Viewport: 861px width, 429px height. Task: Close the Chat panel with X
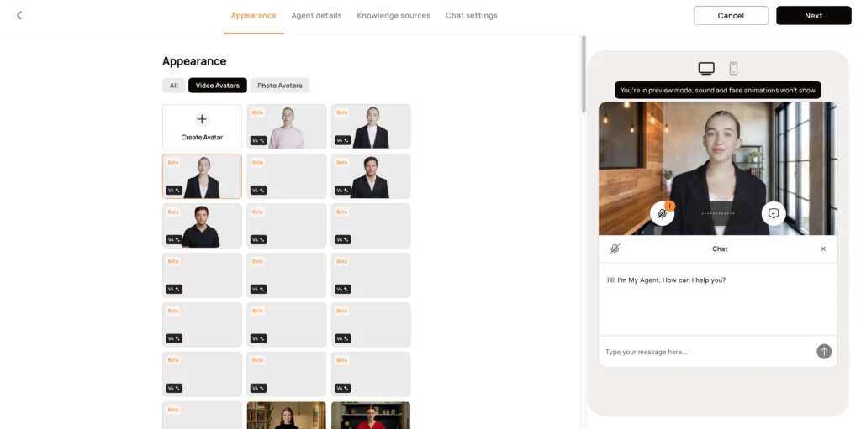(823, 249)
